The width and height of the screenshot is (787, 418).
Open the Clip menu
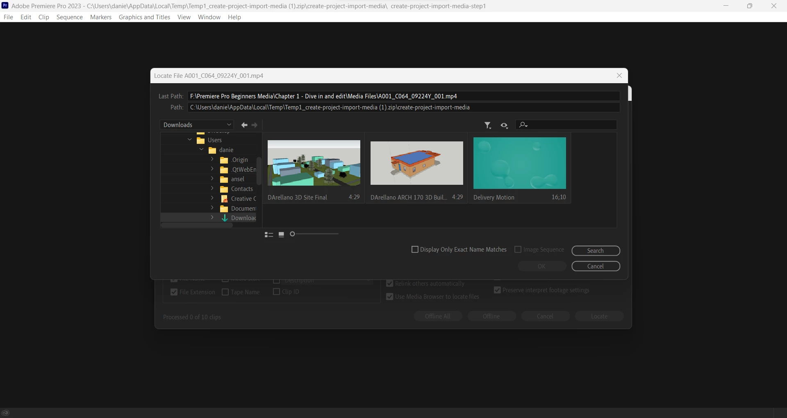[x=44, y=17]
